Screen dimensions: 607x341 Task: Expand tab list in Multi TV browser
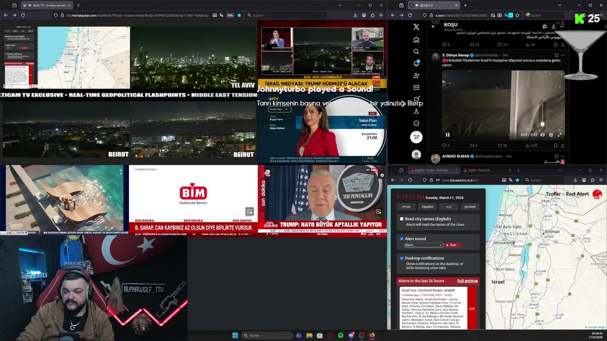point(340,5)
